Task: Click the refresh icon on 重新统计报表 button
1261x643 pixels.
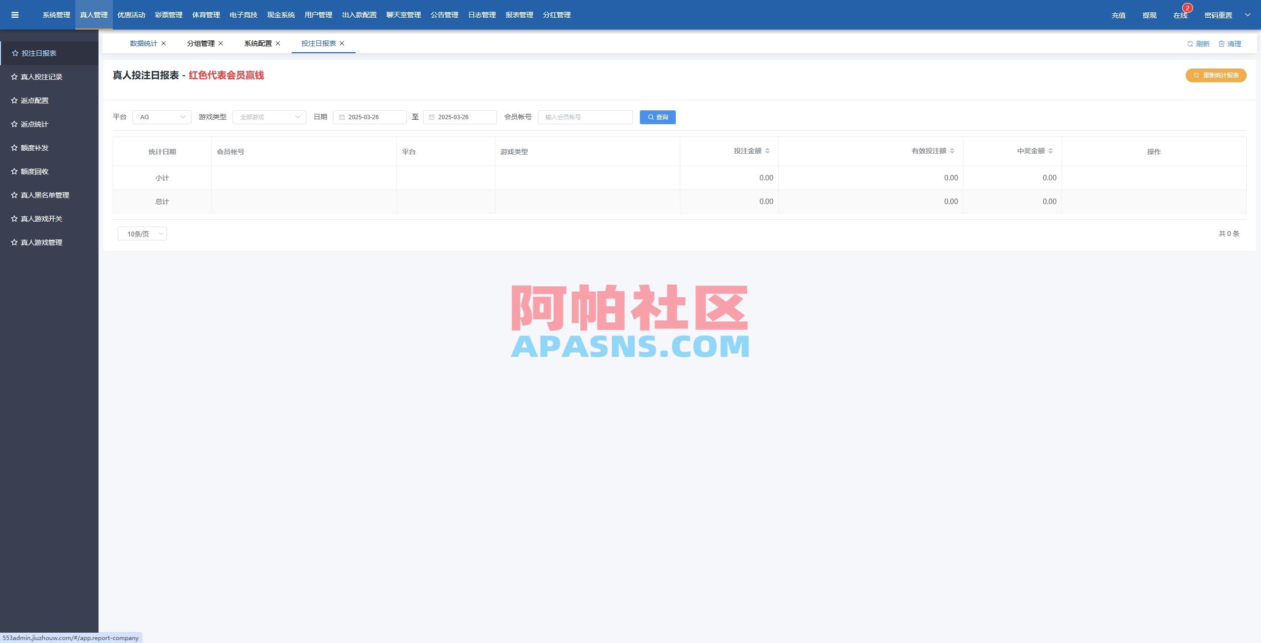Action: point(1196,75)
